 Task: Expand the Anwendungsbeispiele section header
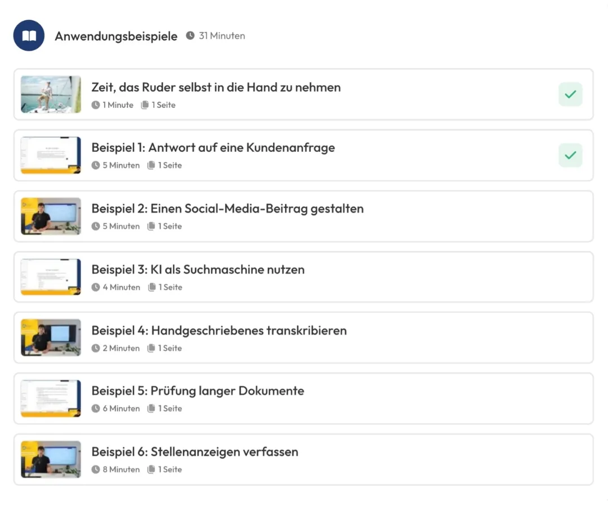[x=116, y=35]
